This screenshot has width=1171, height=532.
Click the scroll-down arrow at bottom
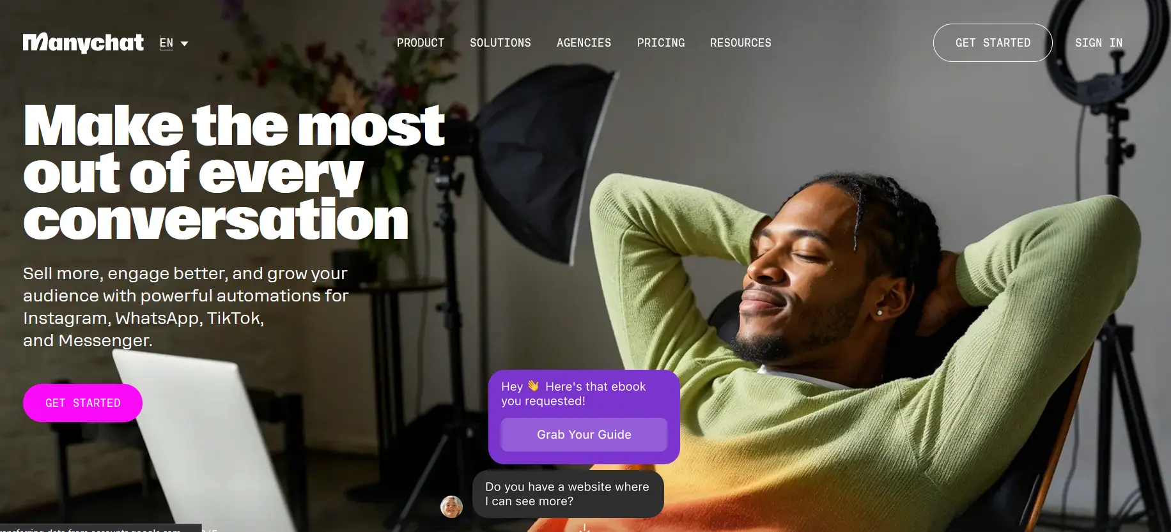click(x=584, y=528)
